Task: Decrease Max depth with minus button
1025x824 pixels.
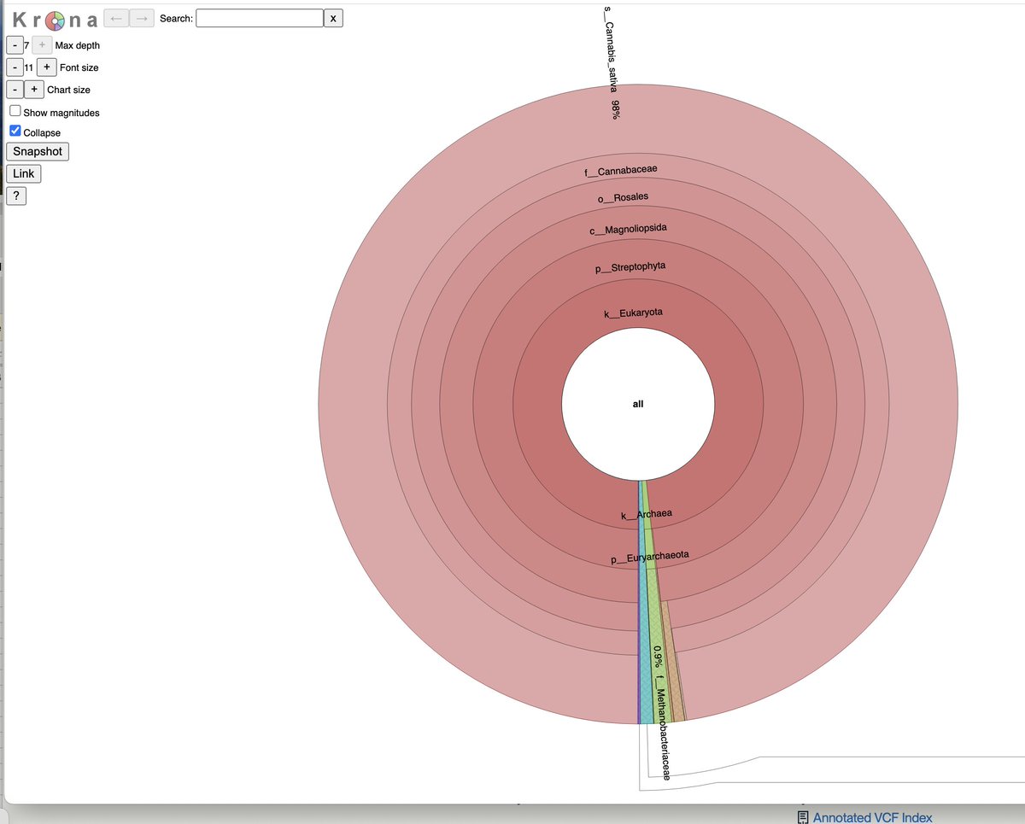Action: coord(15,45)
